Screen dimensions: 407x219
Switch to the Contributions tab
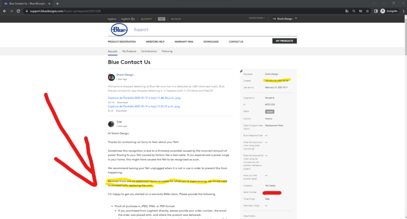[149, 51]
